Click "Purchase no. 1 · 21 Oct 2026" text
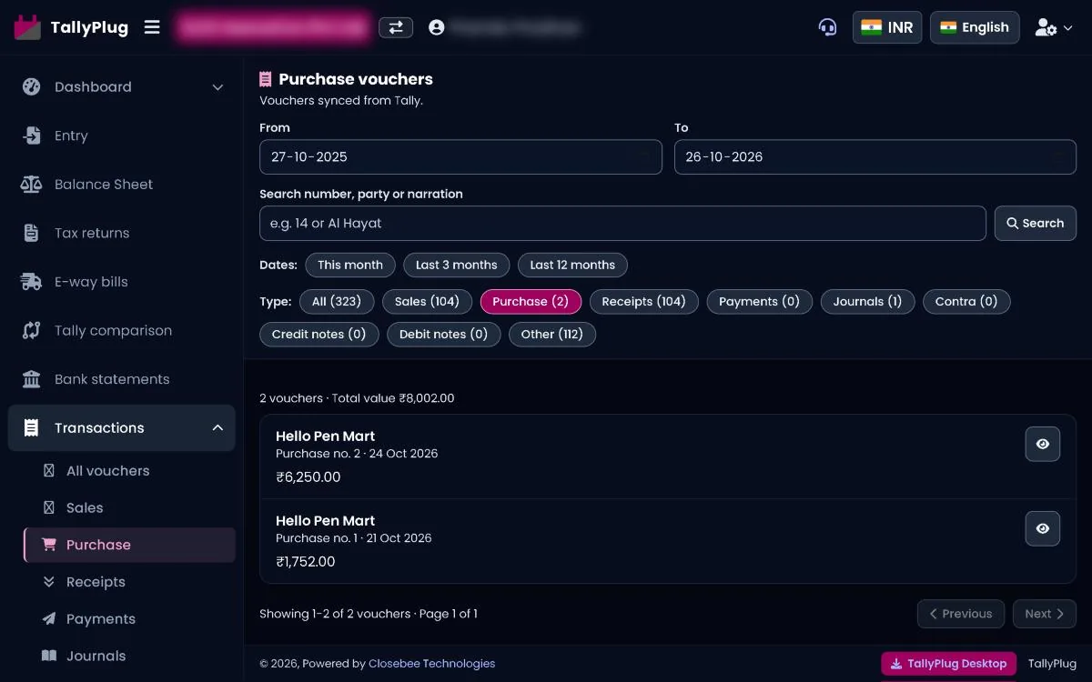The width and height of the screenshot is (1092, 682). click(354, 538)
